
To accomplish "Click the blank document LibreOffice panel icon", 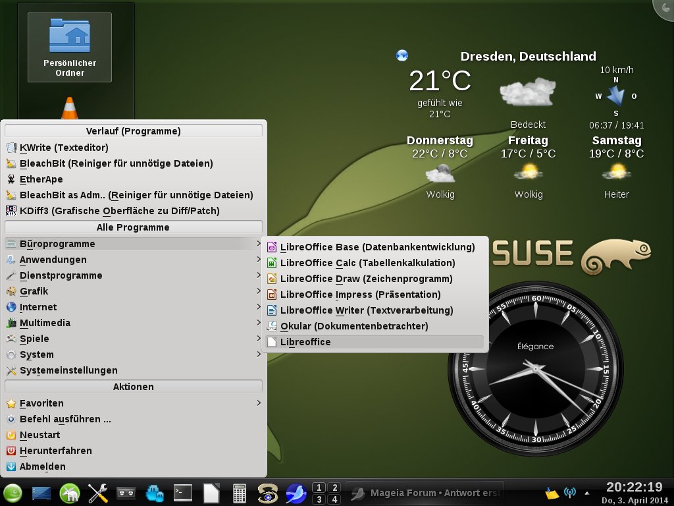I will [211, 493].
